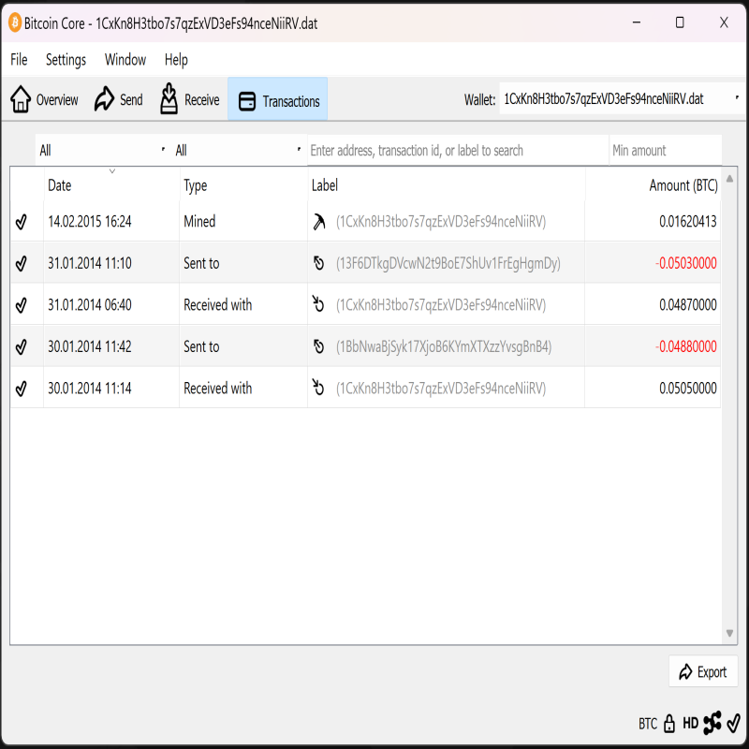The width and height of the screenshot is (749, 749).
Task: Minimize the Bitcoin Core window
Action: tap(637, 22)
